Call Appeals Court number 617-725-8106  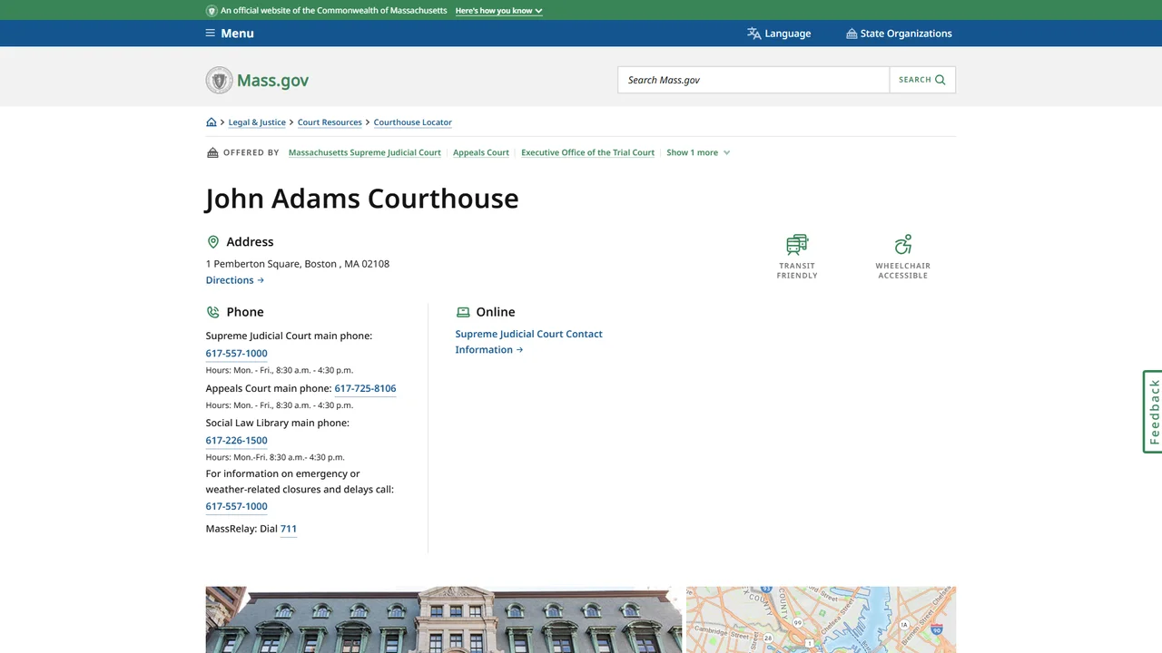365,388
